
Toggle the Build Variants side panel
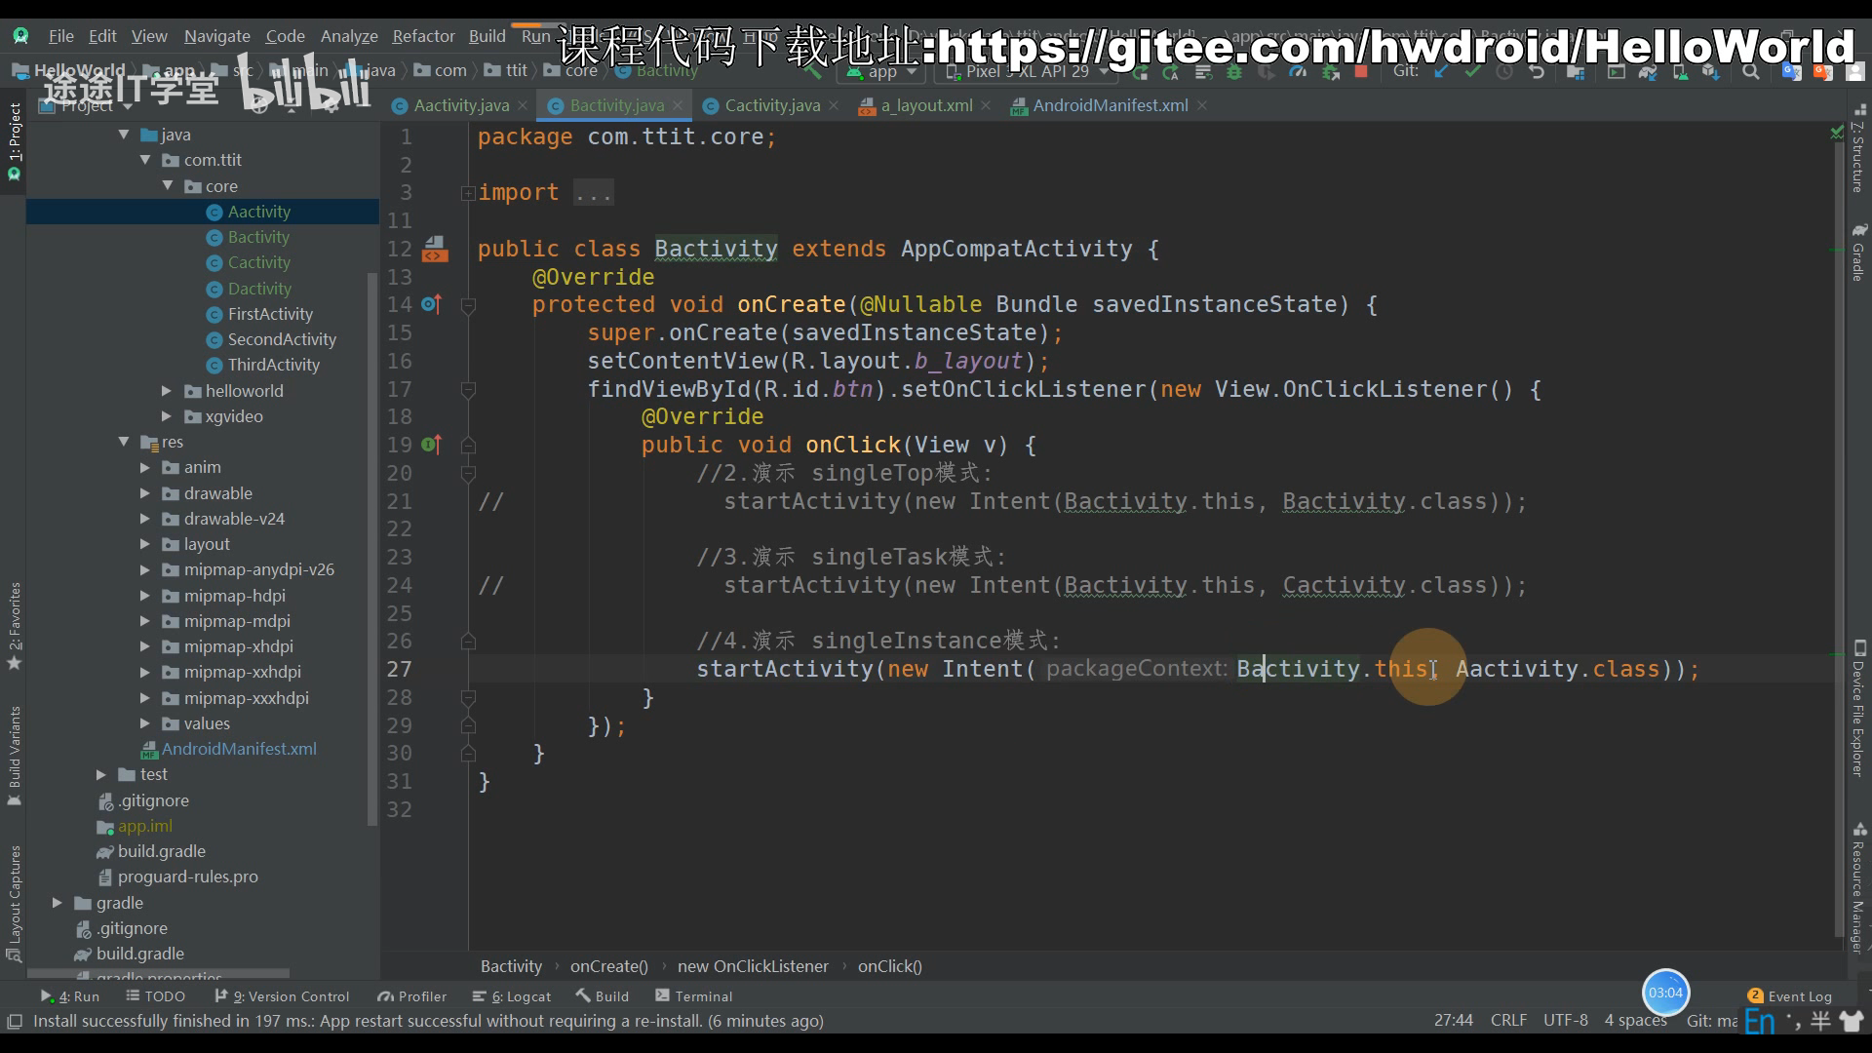pyautogui.click(x=14, y=756)
